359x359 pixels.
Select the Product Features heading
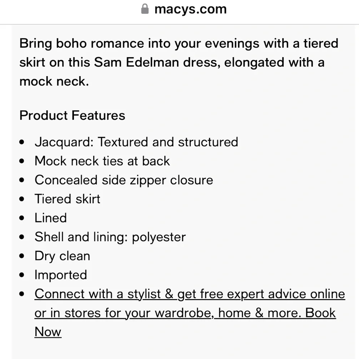73,115
